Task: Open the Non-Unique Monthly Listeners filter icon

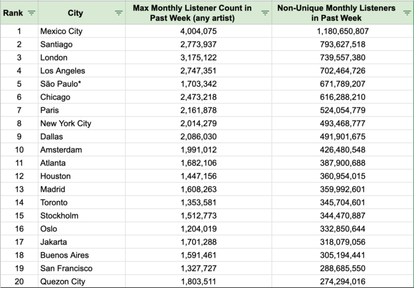Action: (407, 13)
